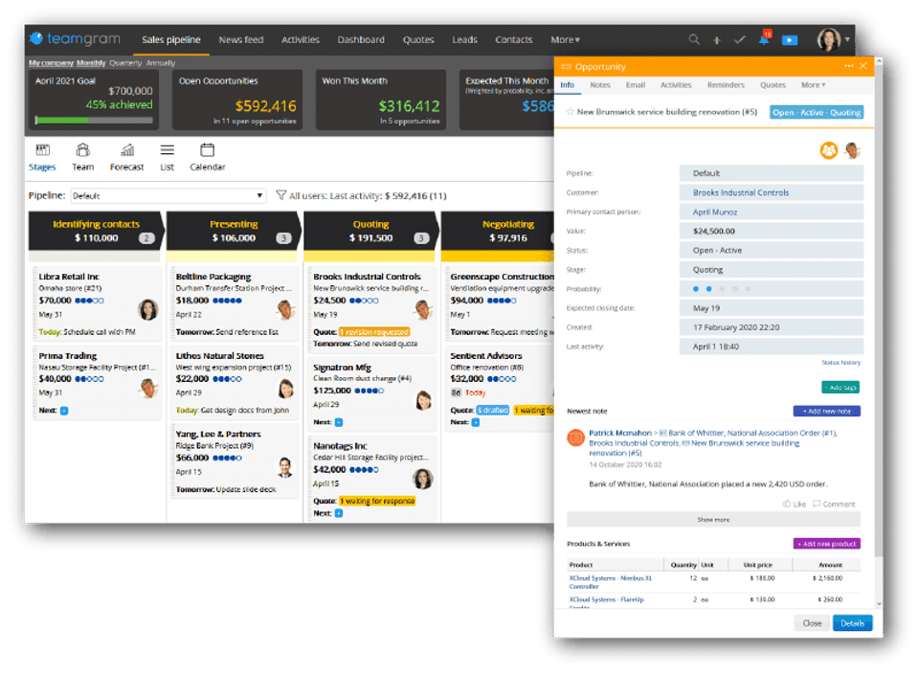Switch to Email tab in Opportunity panel
Viewport: 919px width, 673px height.
(636, 85)
